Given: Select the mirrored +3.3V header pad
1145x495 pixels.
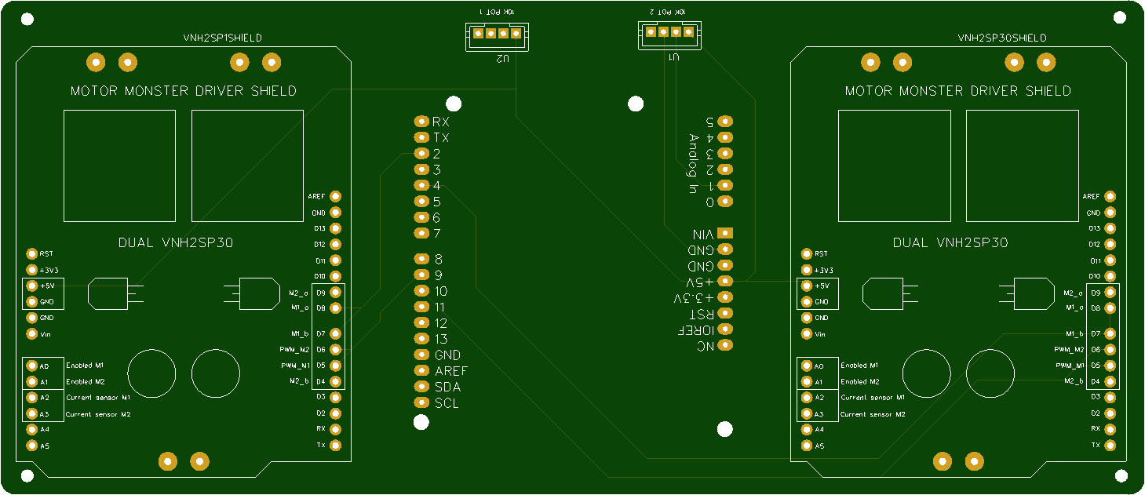Looking at the screenshot, I should (725, 297).
